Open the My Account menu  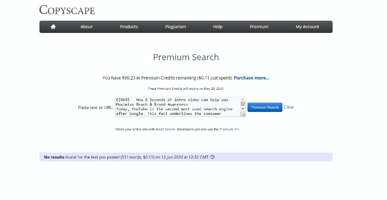(307, 27)
